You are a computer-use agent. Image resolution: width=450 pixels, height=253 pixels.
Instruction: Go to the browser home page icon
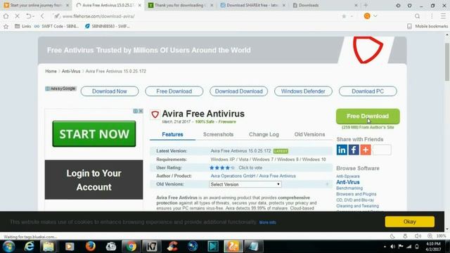(x=6, y=16)
